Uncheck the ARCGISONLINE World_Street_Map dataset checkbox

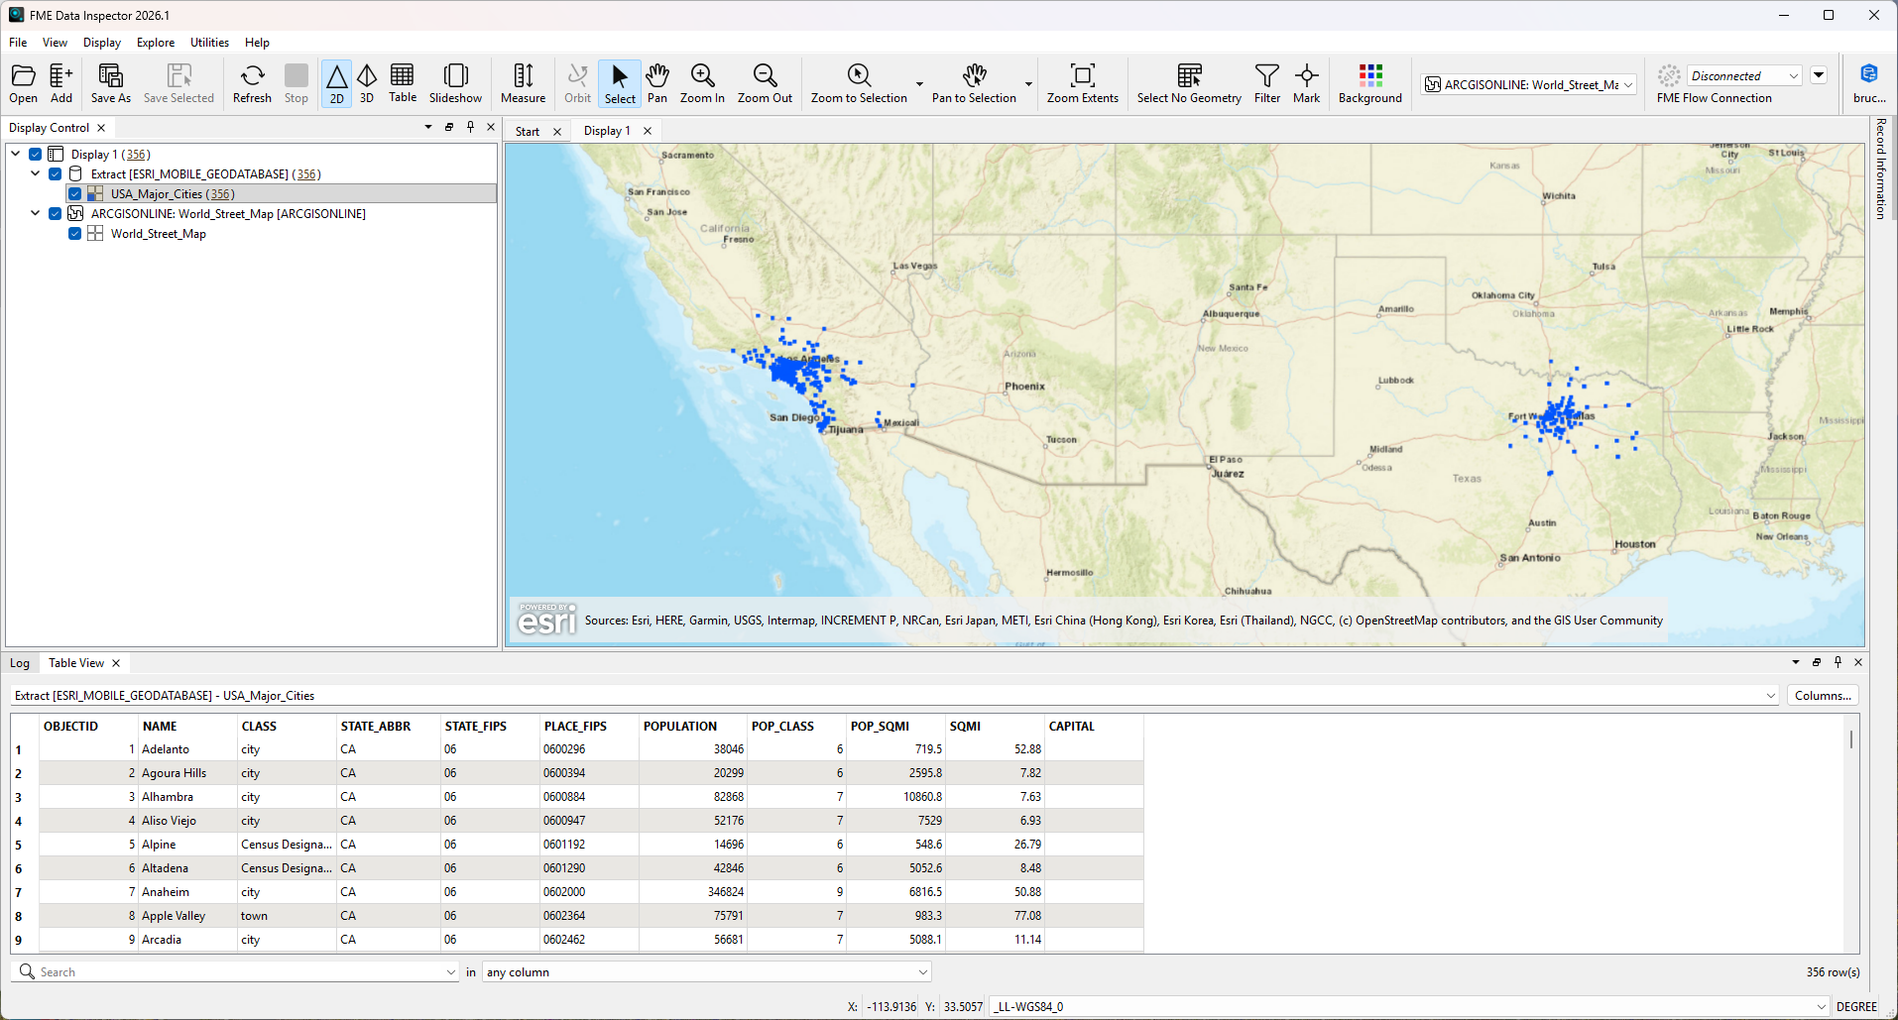56,213
